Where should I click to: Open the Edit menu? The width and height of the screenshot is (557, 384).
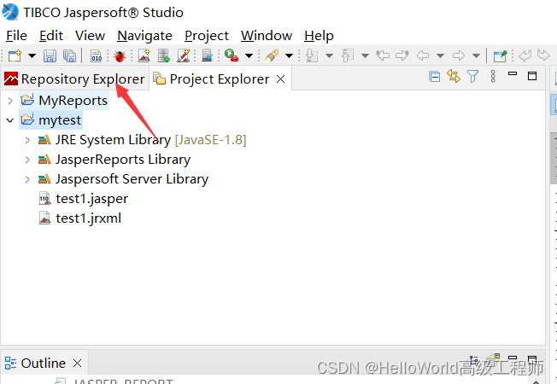[50, 36]
